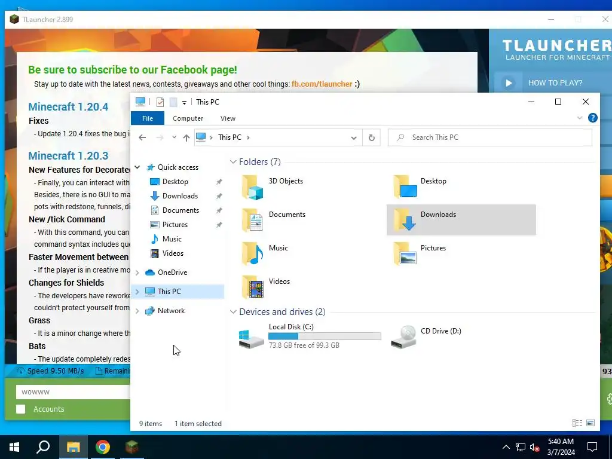Click the muted volume tray icon
The width and height of the screenshot is (612, 459).
point(534,447)
